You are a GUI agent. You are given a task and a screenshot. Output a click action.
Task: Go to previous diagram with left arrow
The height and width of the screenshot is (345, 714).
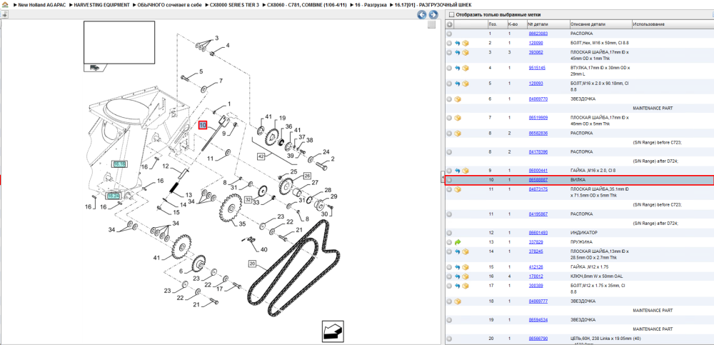coord(422,15)
